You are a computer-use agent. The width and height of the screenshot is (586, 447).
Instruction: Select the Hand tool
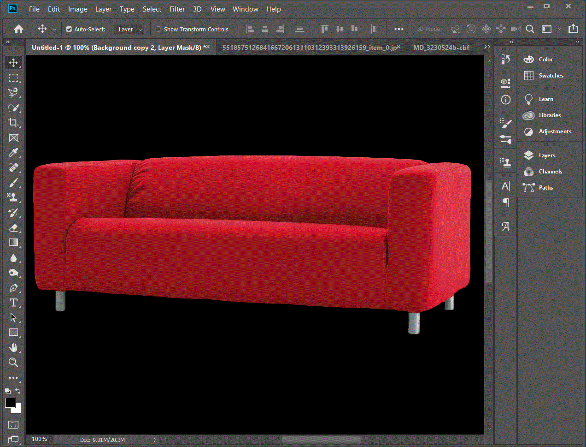pos(13,347)
